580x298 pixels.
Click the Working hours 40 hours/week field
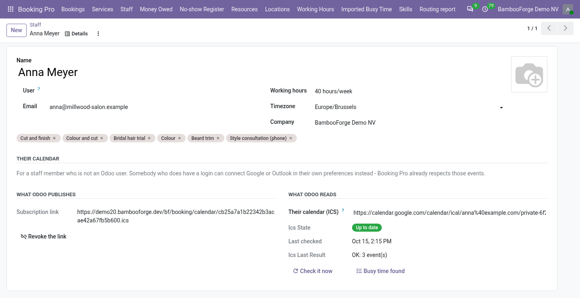click(x=410, y=91)
